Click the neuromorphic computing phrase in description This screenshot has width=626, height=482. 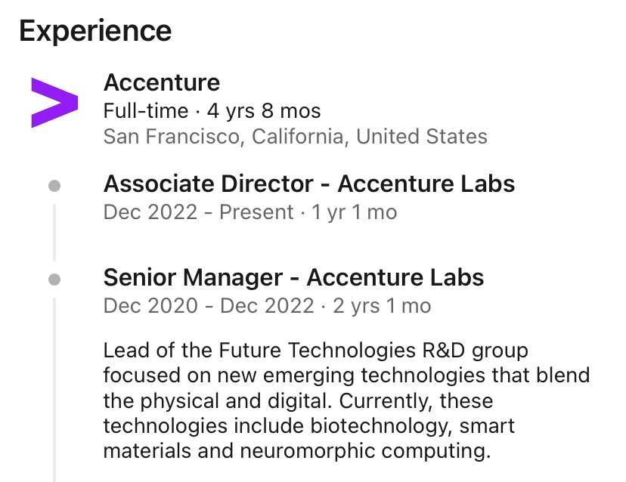click(365, 451)
